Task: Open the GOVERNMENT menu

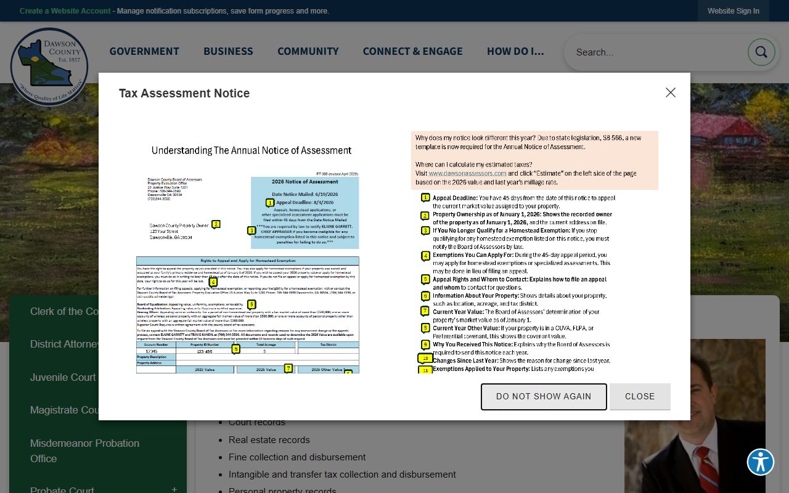Action: [144, 51]
